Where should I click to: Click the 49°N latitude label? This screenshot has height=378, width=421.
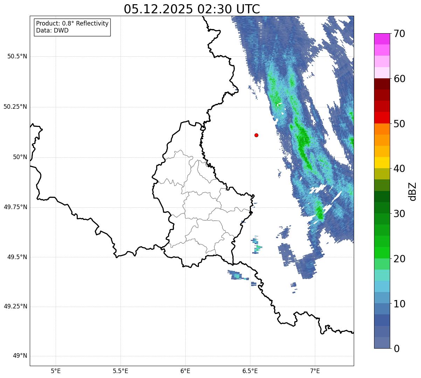[x=20, y=356]
